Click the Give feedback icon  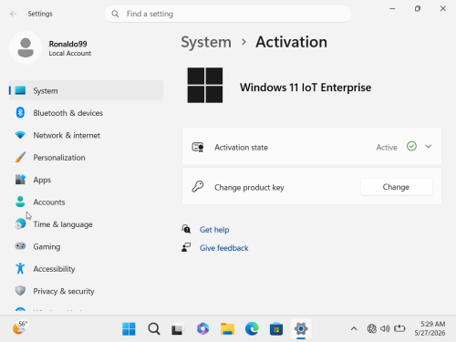(x=186, y=247)
